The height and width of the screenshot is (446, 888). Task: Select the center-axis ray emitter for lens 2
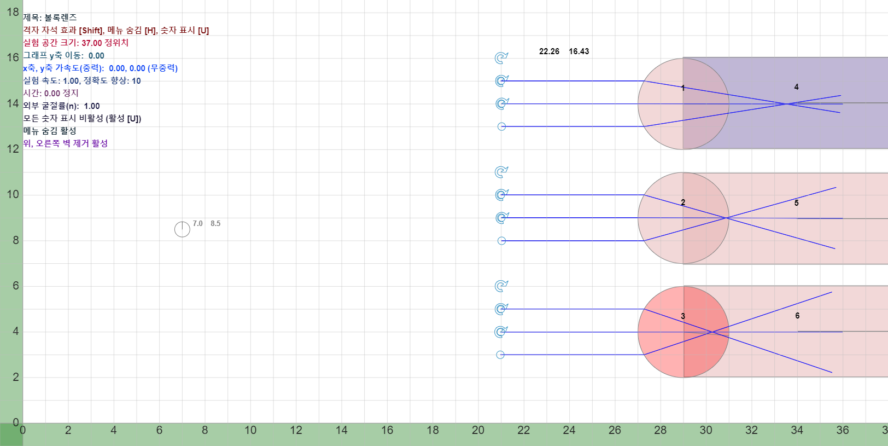click(x=501, y=218)
